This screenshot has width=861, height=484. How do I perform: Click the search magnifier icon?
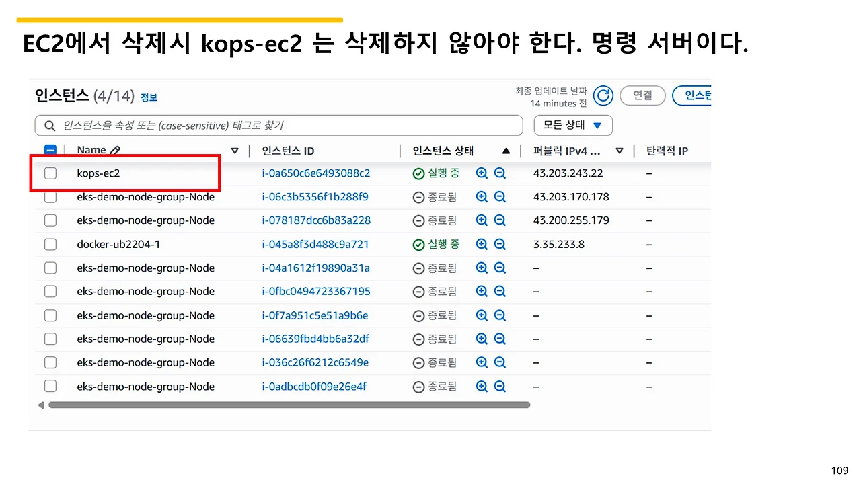tap(50, 126)
